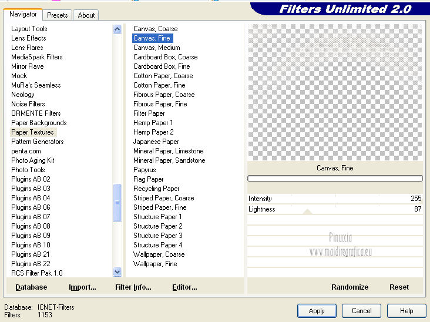Select Mirror Rave category
430x322 pixels.
point(28,66)
